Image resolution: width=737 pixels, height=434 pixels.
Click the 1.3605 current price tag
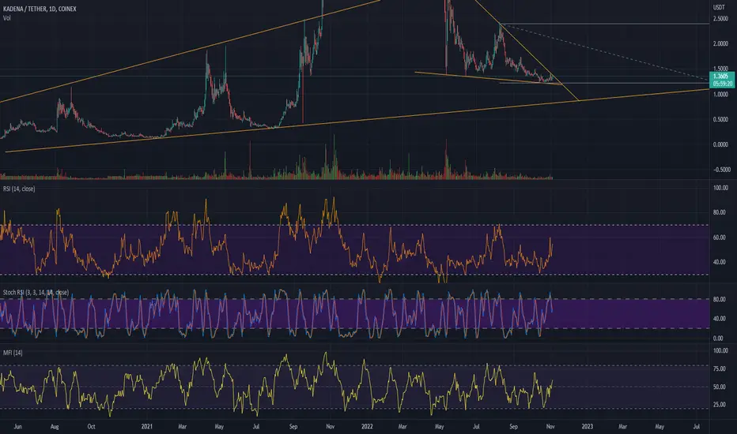coord(721,76)
